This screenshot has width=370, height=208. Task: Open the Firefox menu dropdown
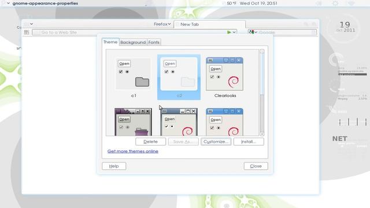pyautogui.click(x=162, y=24)
